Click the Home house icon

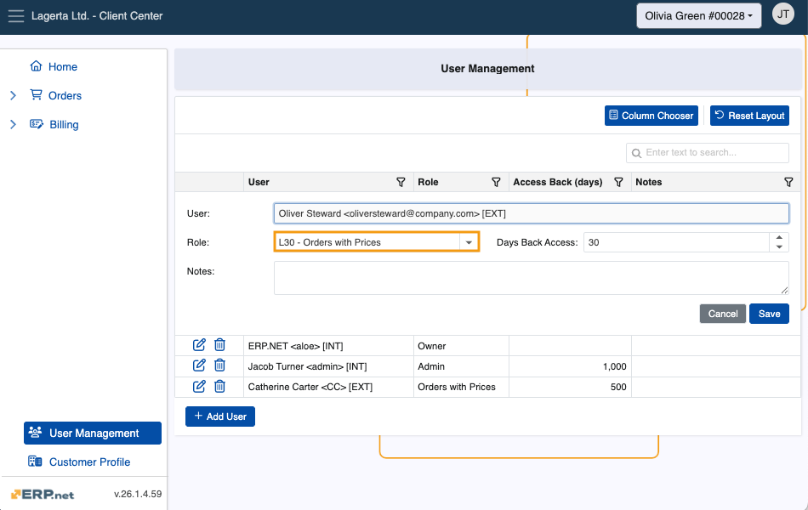[x=36, y=66]
